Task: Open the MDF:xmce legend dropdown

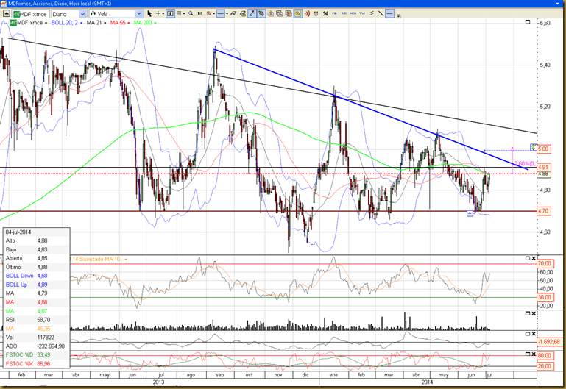Action: 46,23
